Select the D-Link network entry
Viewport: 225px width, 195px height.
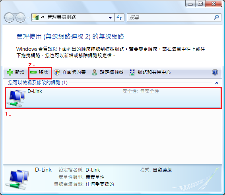tap(113, 98)
